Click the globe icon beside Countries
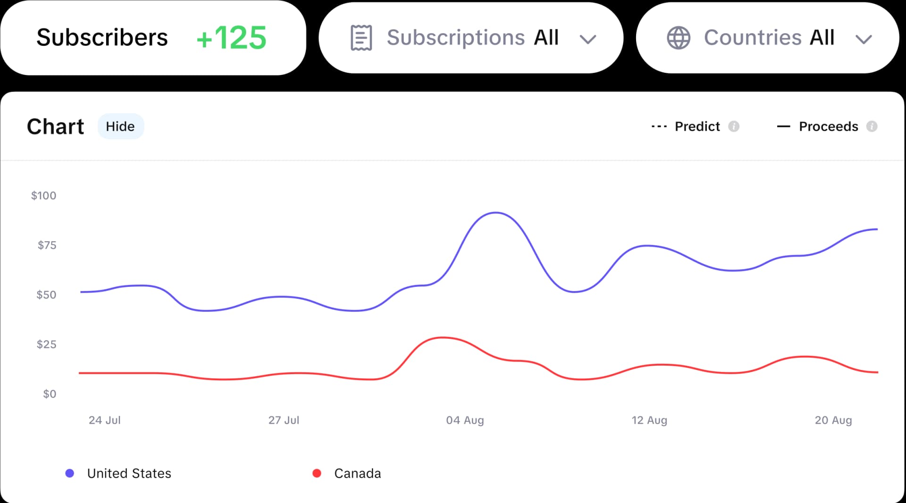906x503 pixels. tap(678, 37)
